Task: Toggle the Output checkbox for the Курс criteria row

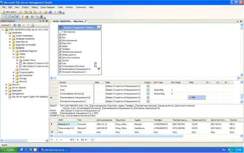Action: (148, 90)
